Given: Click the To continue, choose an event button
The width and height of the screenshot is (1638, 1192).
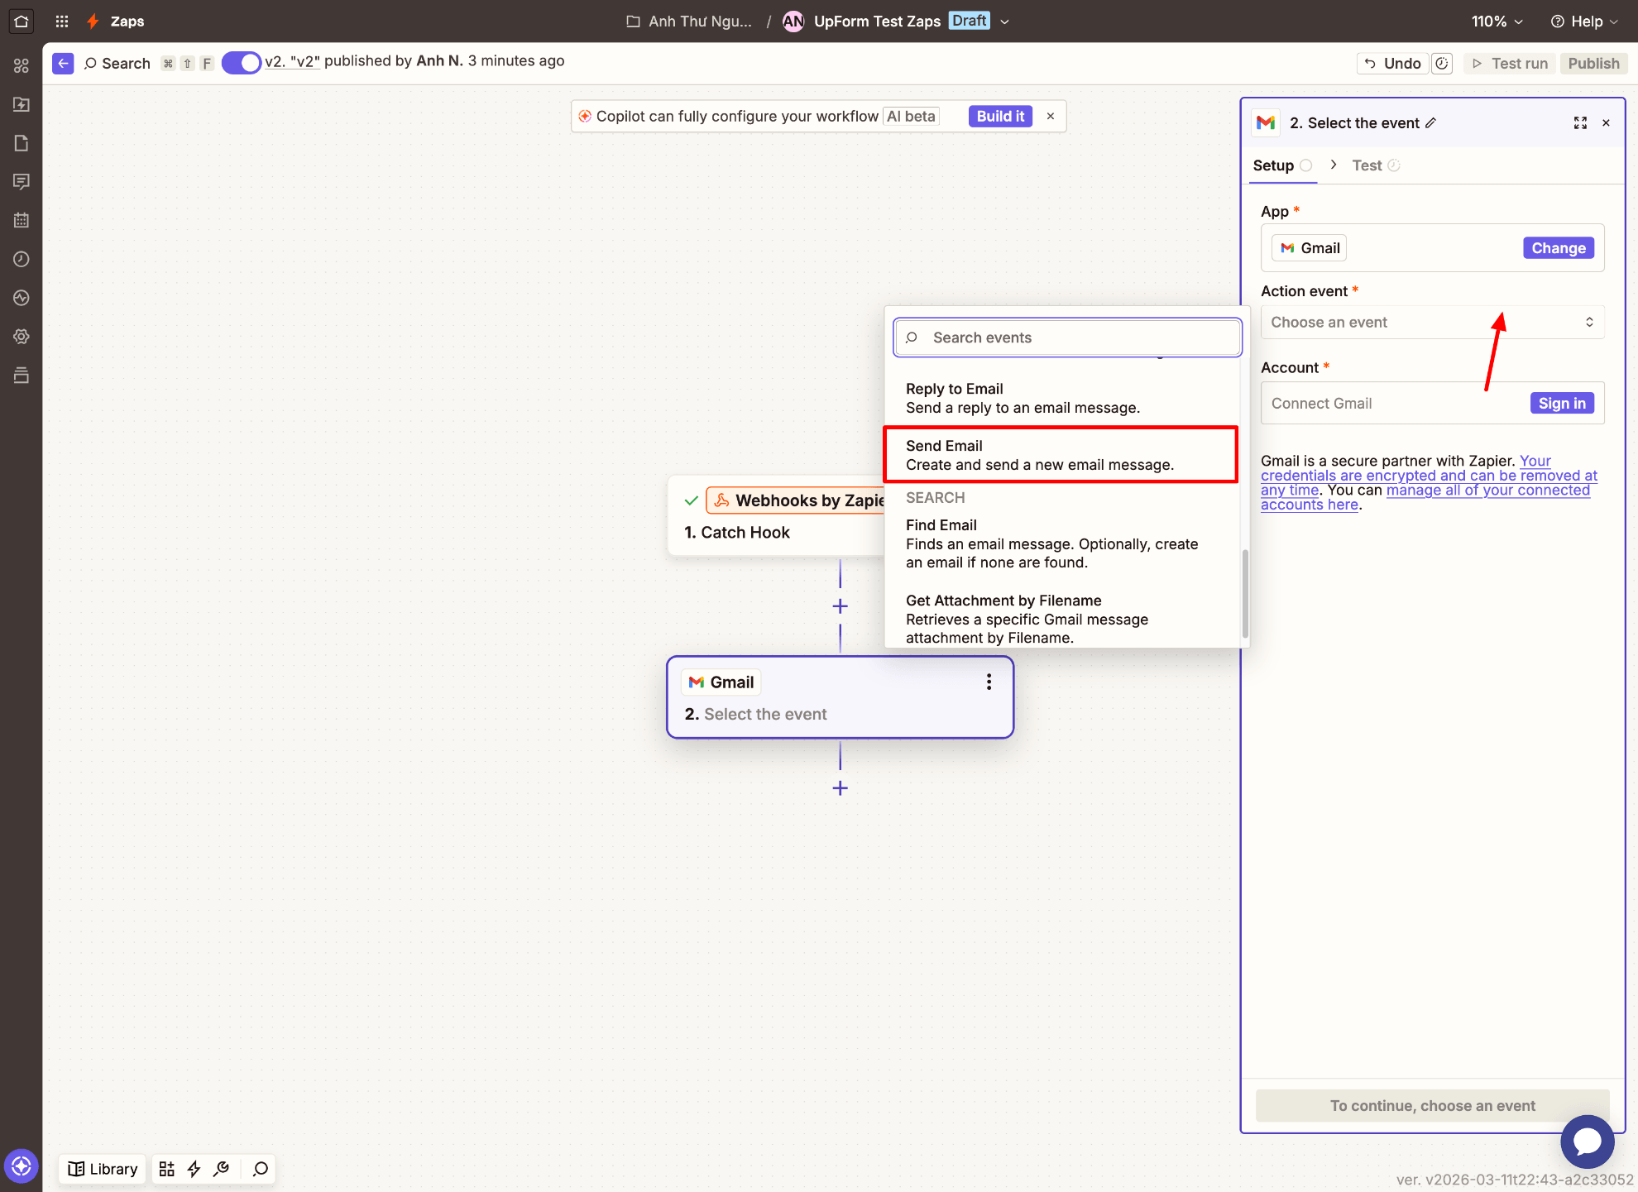Looking at the screenshot, I should tap(1432, 1106).
